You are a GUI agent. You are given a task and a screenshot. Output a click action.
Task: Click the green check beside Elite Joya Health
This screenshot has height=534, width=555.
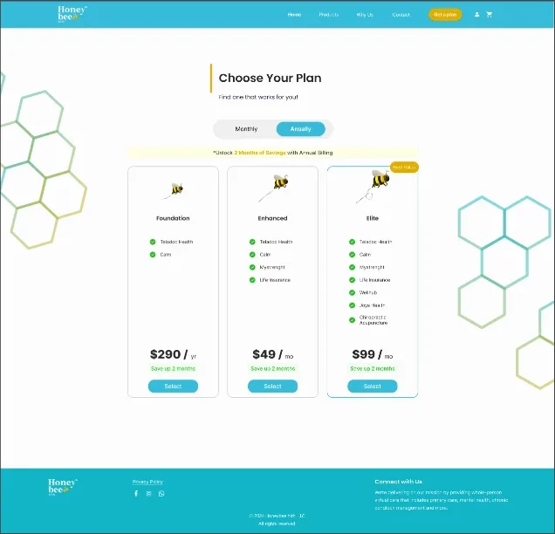[x=352, y=305]
